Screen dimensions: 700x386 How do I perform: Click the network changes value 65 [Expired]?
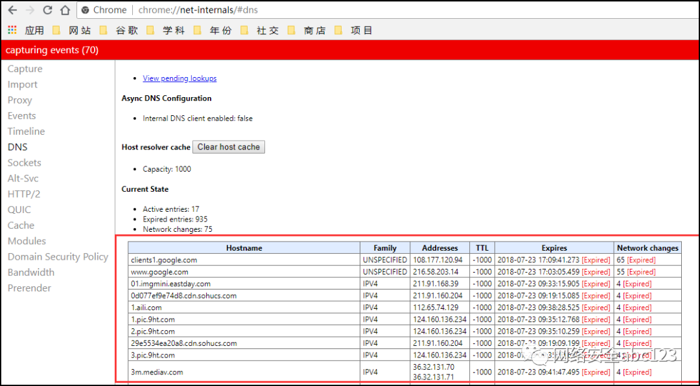click(x=636, y=260)
